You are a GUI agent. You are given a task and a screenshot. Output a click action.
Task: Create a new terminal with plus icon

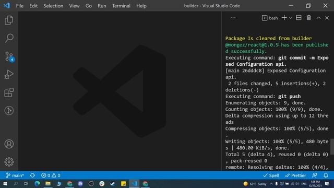(284, 18)
